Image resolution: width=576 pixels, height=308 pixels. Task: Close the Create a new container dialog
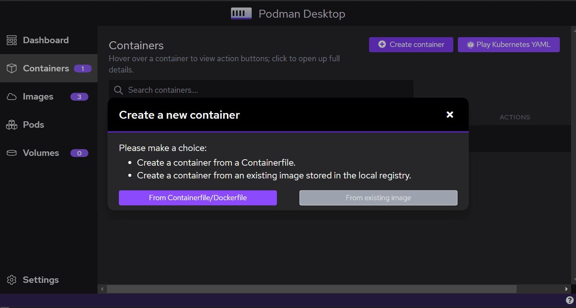tap(450, 115)
